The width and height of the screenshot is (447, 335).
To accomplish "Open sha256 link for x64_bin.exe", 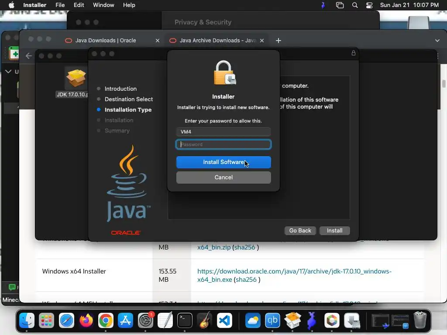I will click(x=246, y=280).
